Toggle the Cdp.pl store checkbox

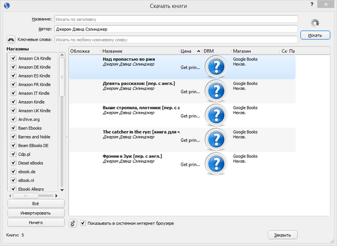(13, 154)
